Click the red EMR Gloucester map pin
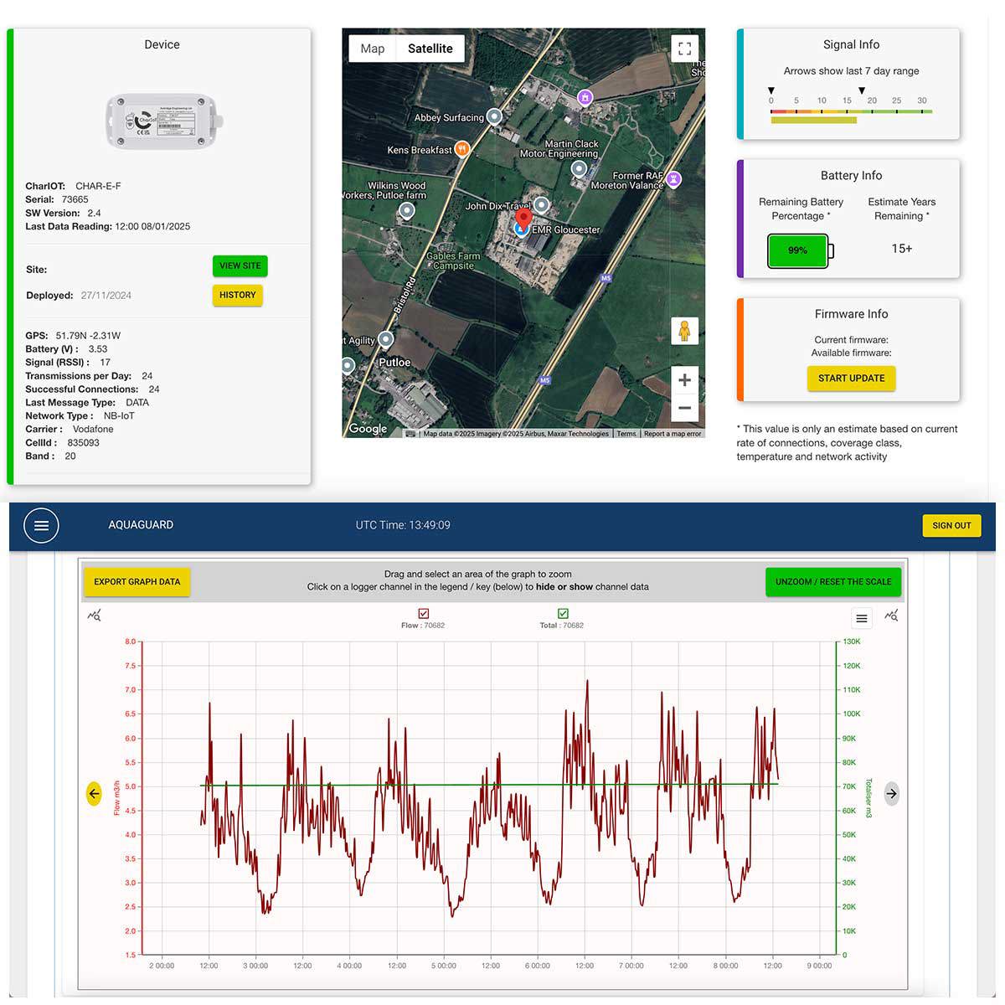Viewport: 1005px width, 1005px height. tap(523, 220)
